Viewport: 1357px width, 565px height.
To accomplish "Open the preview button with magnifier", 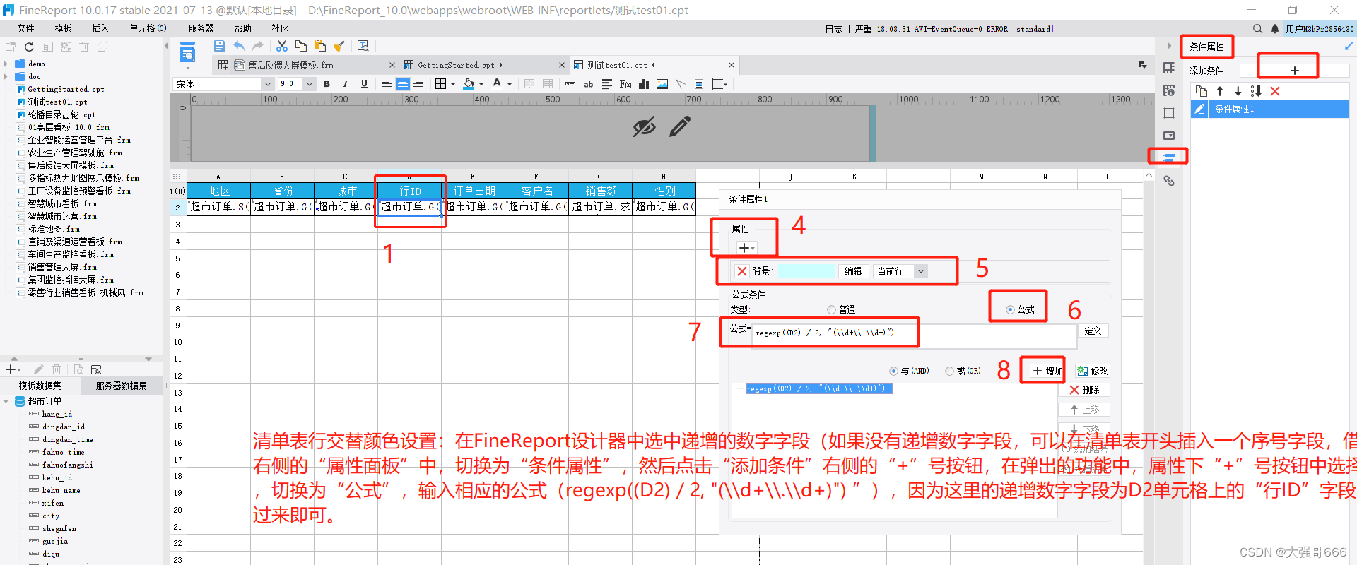I will [x=363, y=46].
